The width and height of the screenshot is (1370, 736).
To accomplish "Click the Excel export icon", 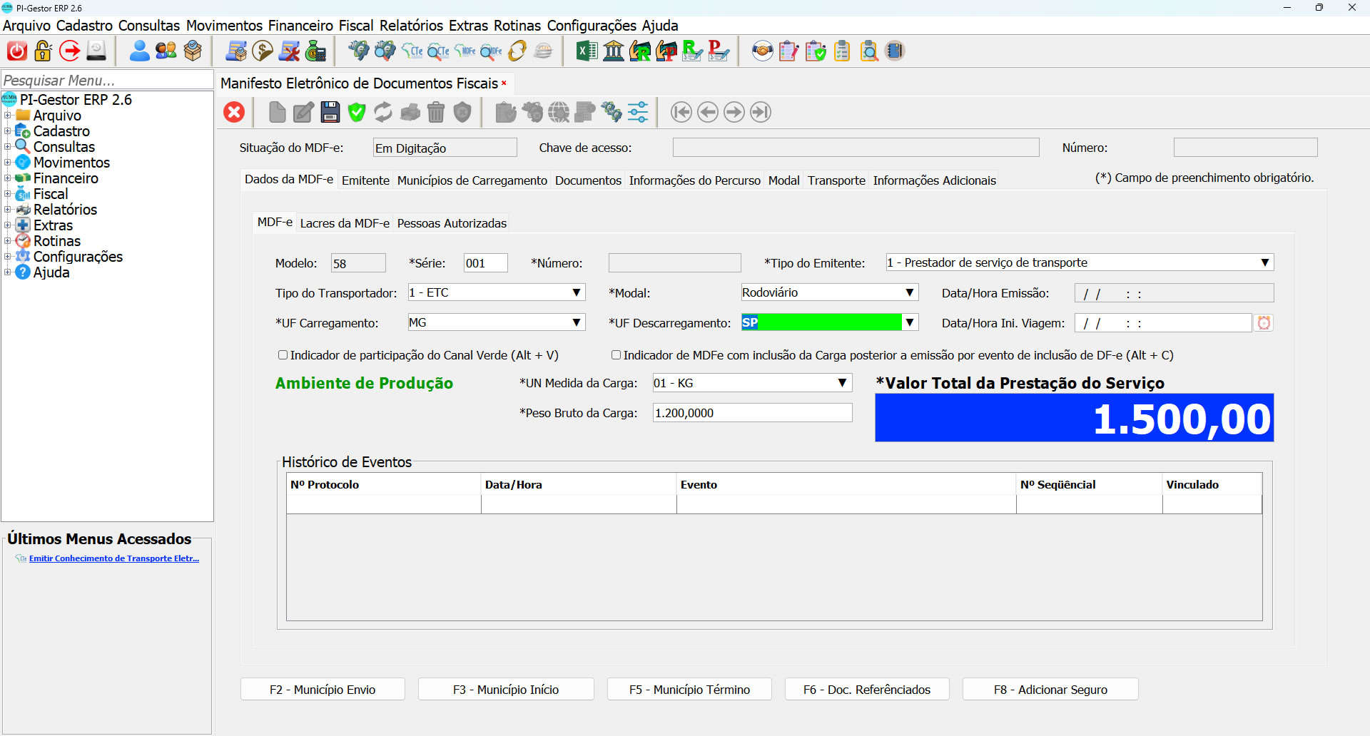I will click(x=587, y=51).
